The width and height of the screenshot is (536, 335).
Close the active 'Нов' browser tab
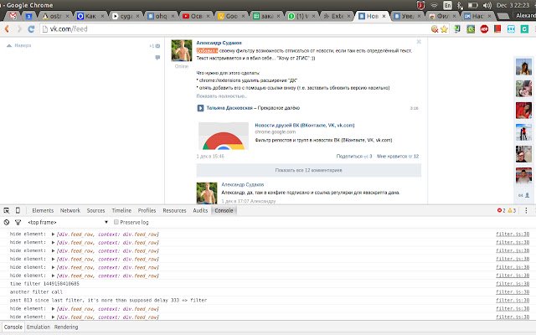click(x=384, y=16)
